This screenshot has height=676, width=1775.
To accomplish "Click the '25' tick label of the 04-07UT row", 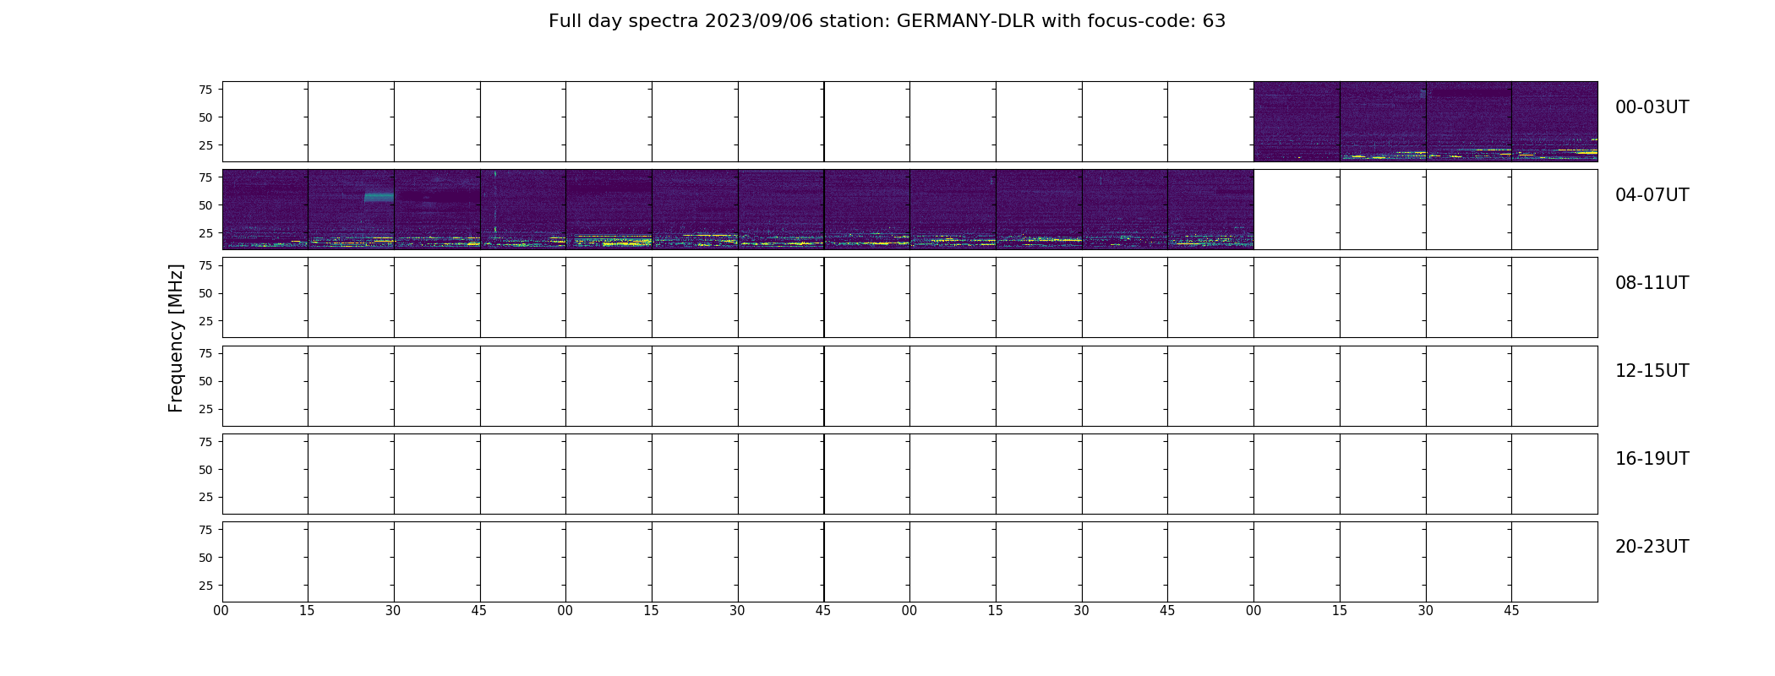I will (205, 233).
